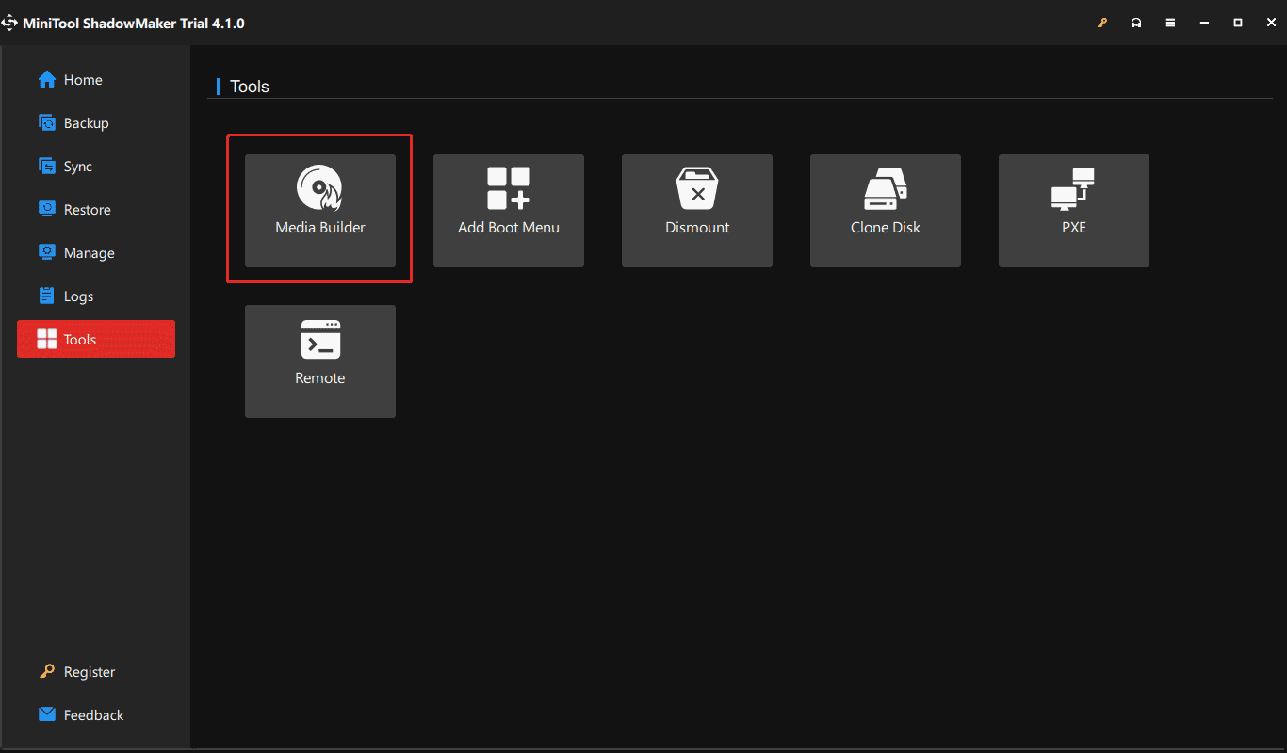The width and height of the screenshot is (1287, 753).
Task: Open the Remote tool
Action: [320, 361]
